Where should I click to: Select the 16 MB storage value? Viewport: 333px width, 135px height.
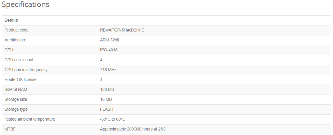click(x=106, y=99)
